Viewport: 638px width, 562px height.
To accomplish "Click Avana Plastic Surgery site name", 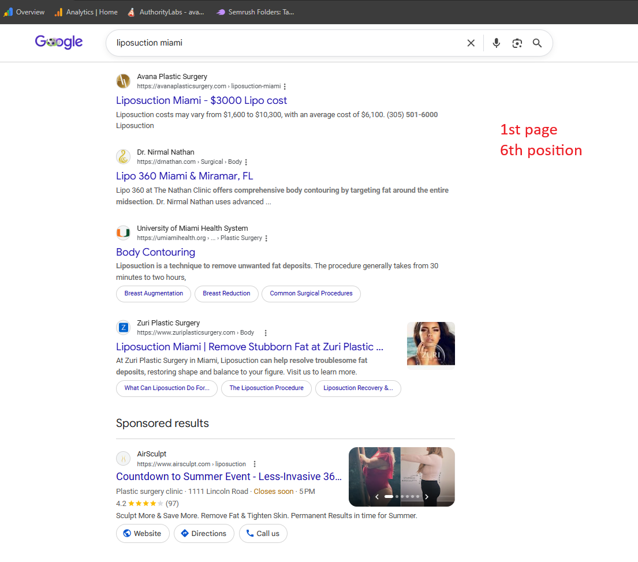I will (x=172, y=76).
